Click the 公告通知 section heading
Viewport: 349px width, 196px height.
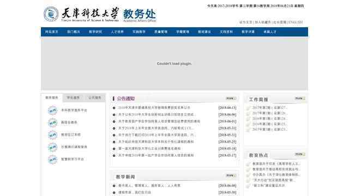[126, 99]
